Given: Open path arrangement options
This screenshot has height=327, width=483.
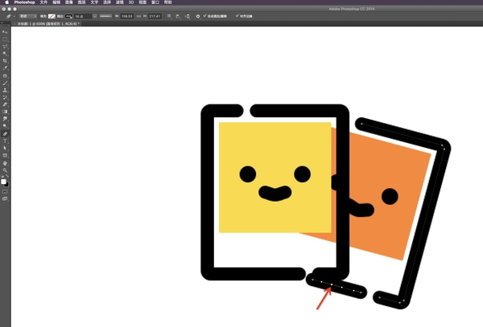Looking at the screenshot, I should pyautogui.click(x=188, y=16).
